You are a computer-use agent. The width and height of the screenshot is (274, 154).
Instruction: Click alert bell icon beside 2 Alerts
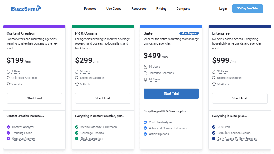point(8,84)
